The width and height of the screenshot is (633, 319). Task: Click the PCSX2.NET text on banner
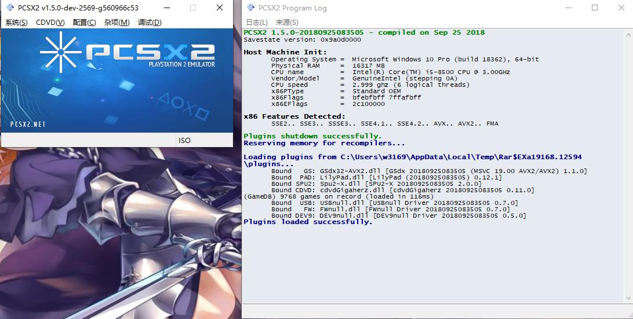pyautogui.click(x=28, y=124)
